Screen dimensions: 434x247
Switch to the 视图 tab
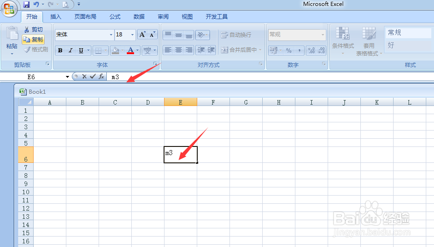point(187,17)
